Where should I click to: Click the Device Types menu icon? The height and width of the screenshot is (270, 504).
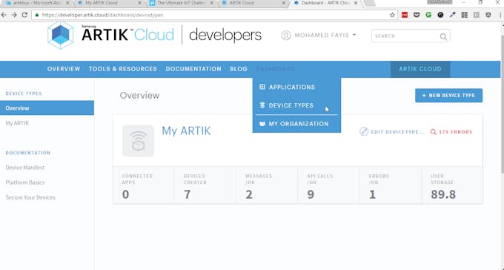pos(262,105)
